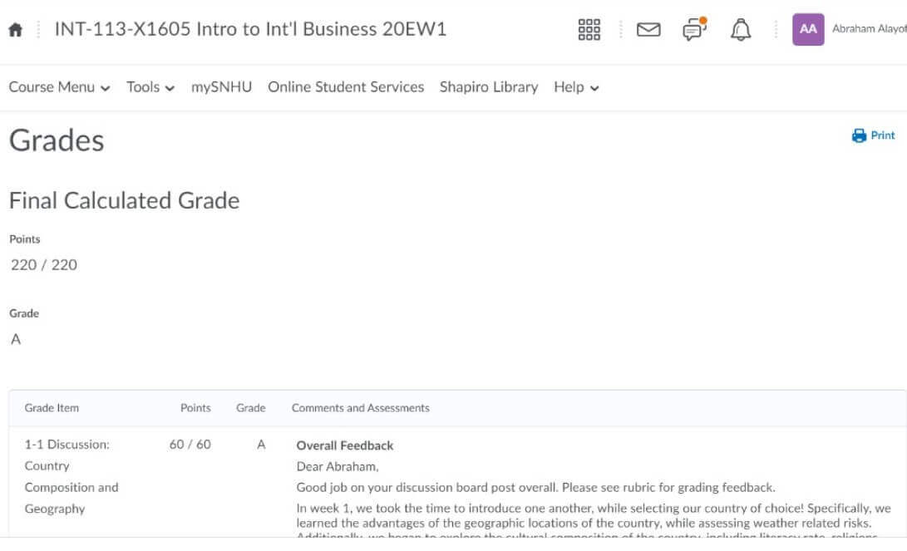Click the printer icon to print grades
907x551 pixels.
tap(860, 135)
